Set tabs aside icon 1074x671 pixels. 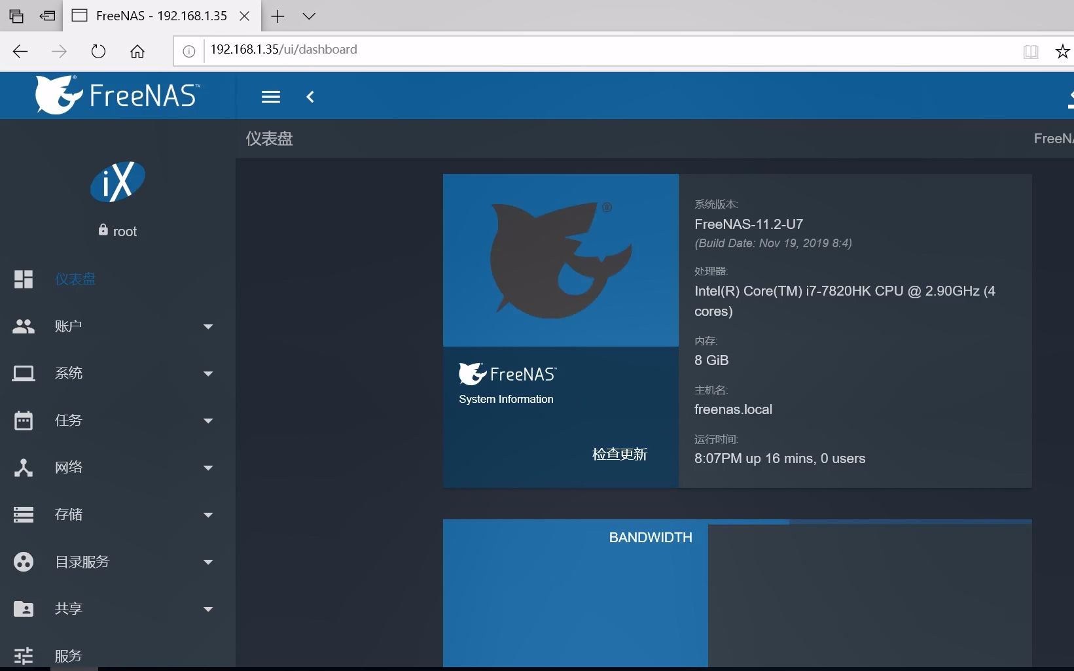[x=47, y=16]
